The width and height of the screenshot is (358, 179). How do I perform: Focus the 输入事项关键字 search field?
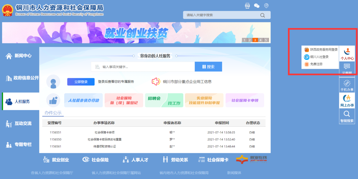146,67
